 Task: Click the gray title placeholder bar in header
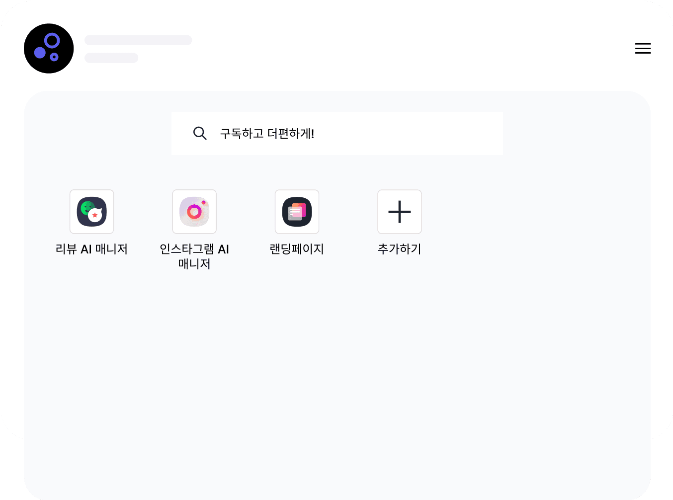(x=138, y=40)
